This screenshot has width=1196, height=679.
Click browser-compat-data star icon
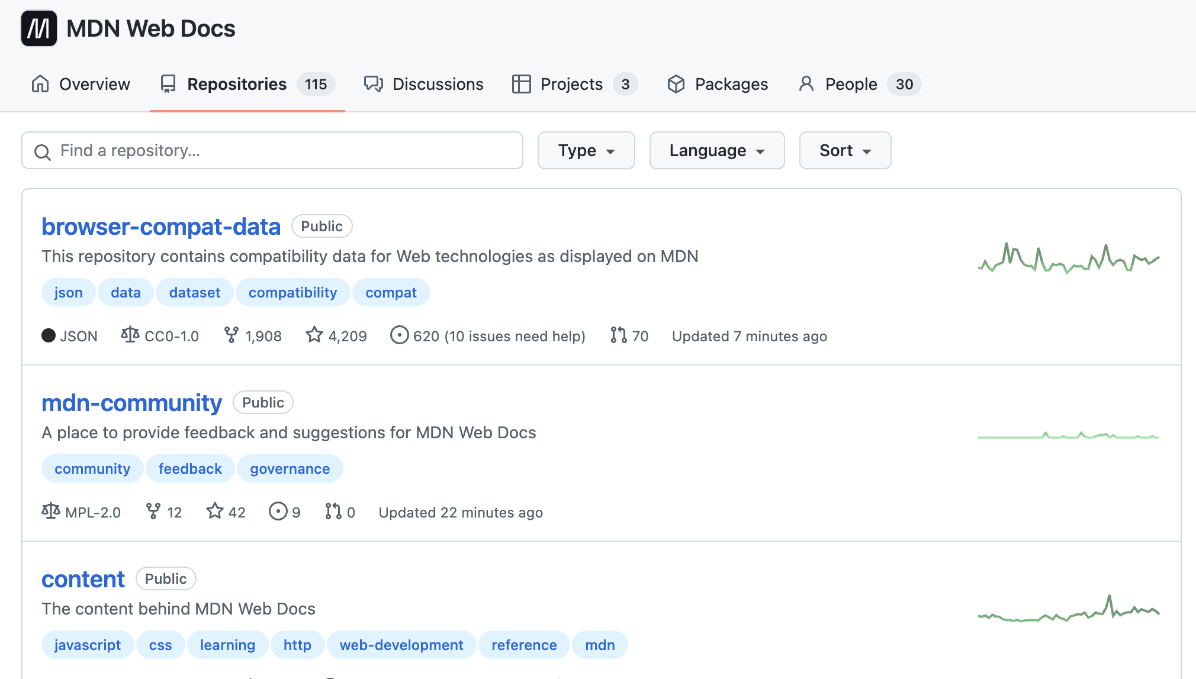pyautogui.click(x=314, y=335)
